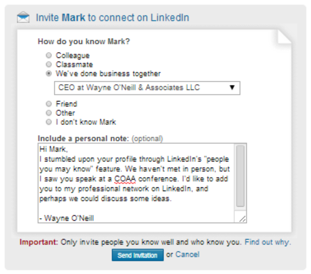Open the 'Find out why' link
Screen dimensions: 311x274
[268, 242]
